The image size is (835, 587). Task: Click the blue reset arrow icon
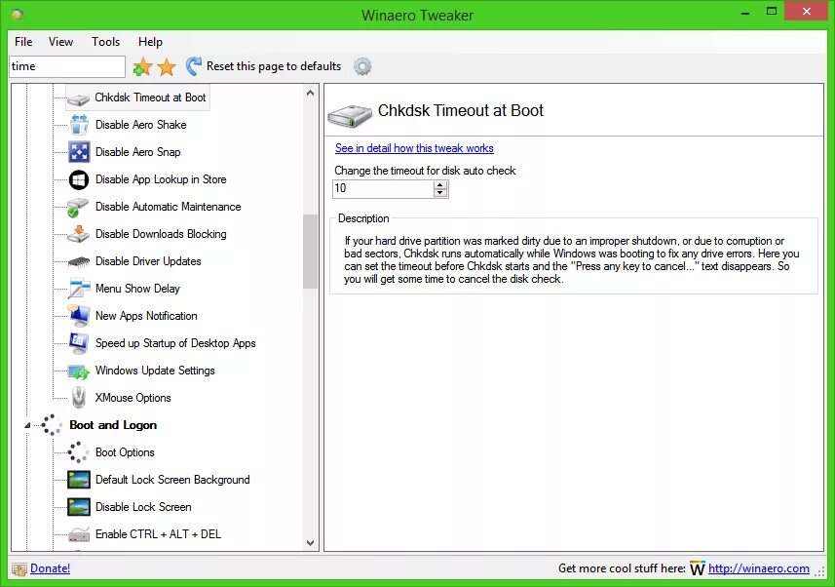coord(193,66)
